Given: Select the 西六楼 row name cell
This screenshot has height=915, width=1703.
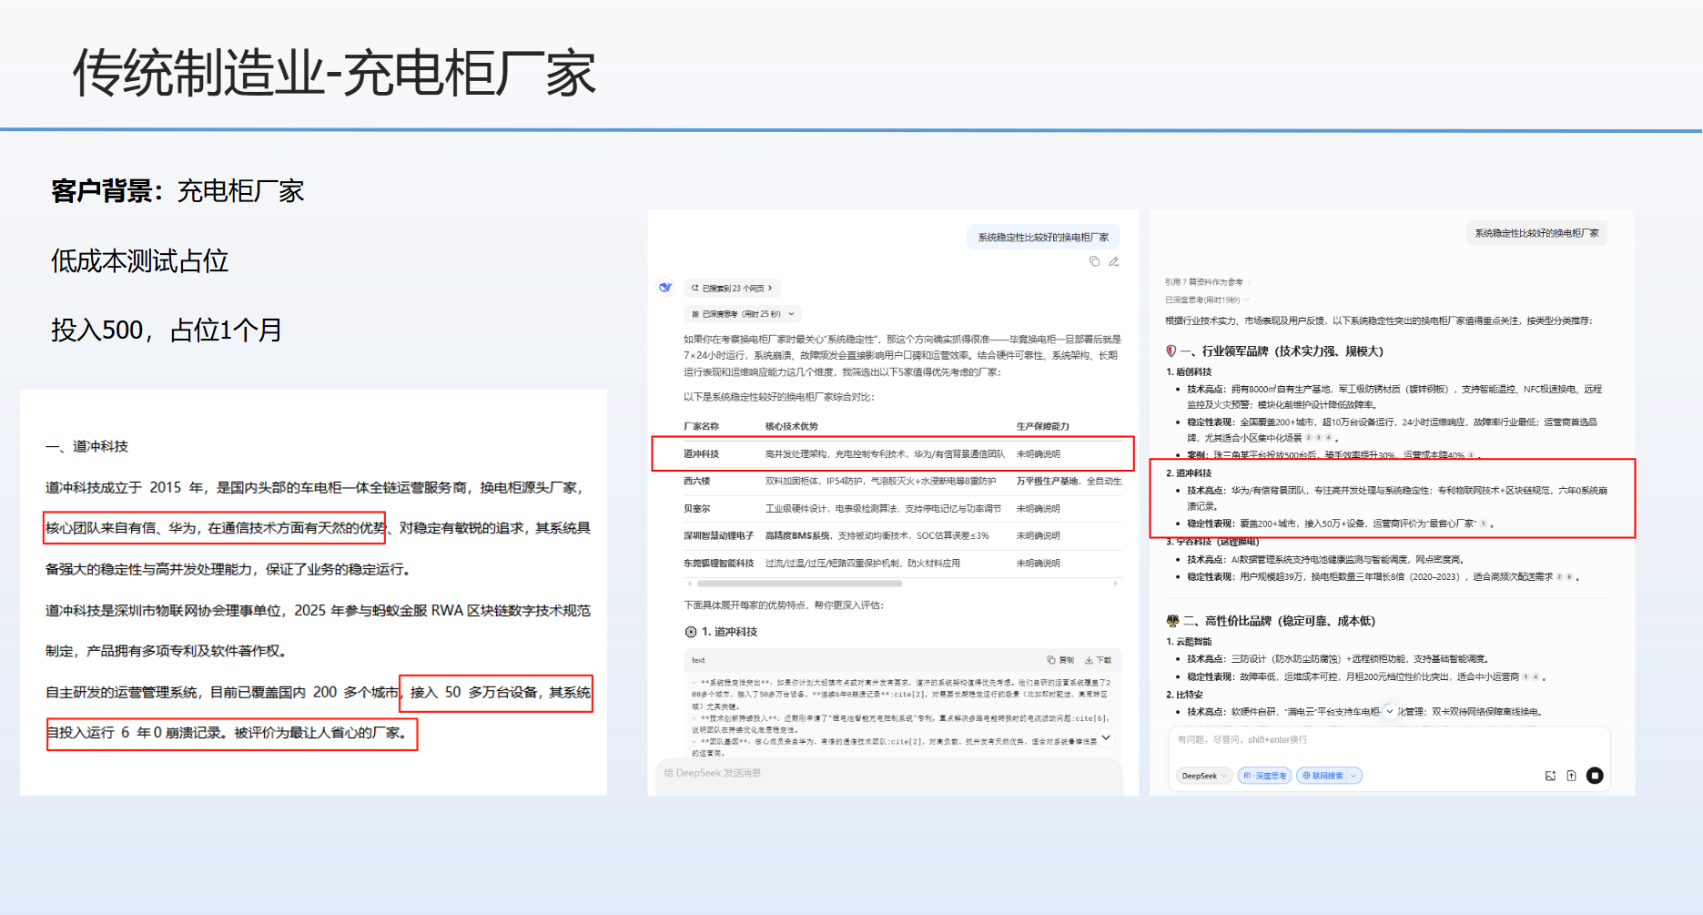Looking at the screenshot, I should click(x=697, y=481).
